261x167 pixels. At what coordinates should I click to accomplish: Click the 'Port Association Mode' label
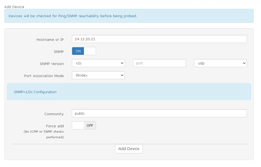click(x=44, y=76)
